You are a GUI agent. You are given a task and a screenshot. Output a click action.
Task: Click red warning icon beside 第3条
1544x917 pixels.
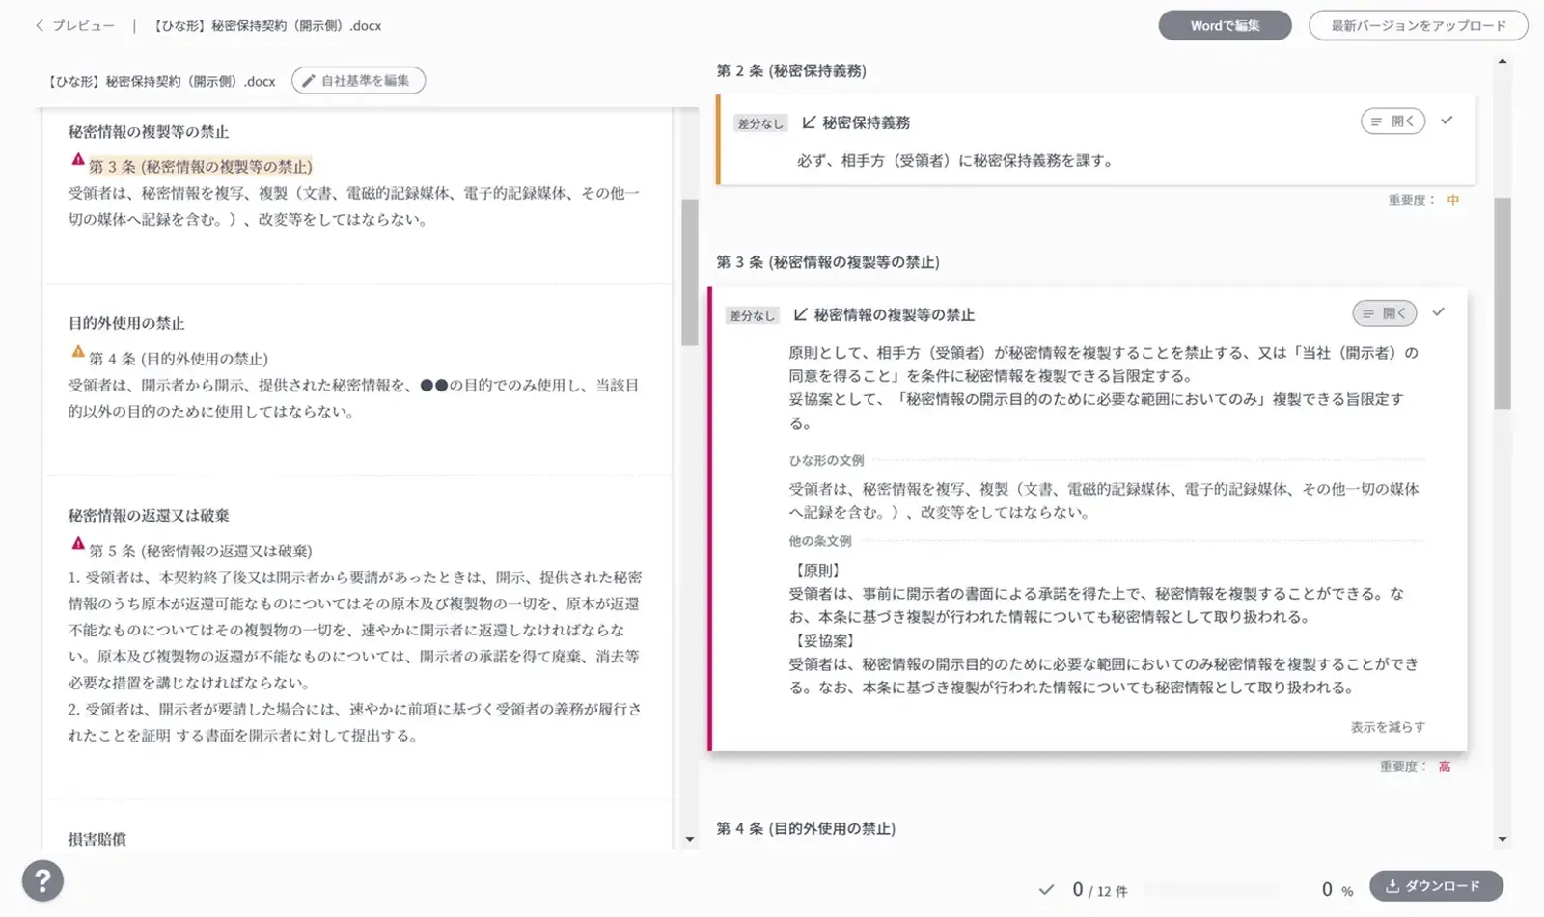[x=78, y=160]
